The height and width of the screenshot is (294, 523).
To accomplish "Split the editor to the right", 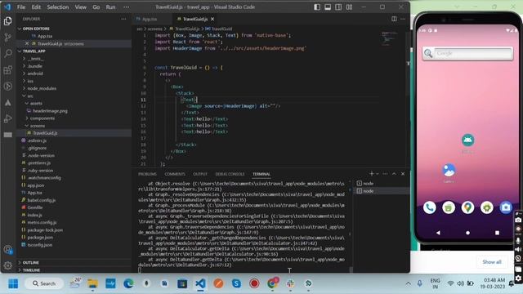I will pyautogui.click(x=394, y=19).
